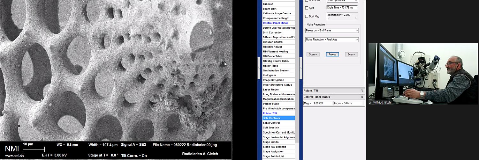Expand the left panel splitter arrow
The image size is (479, 160).
point(259,68)
